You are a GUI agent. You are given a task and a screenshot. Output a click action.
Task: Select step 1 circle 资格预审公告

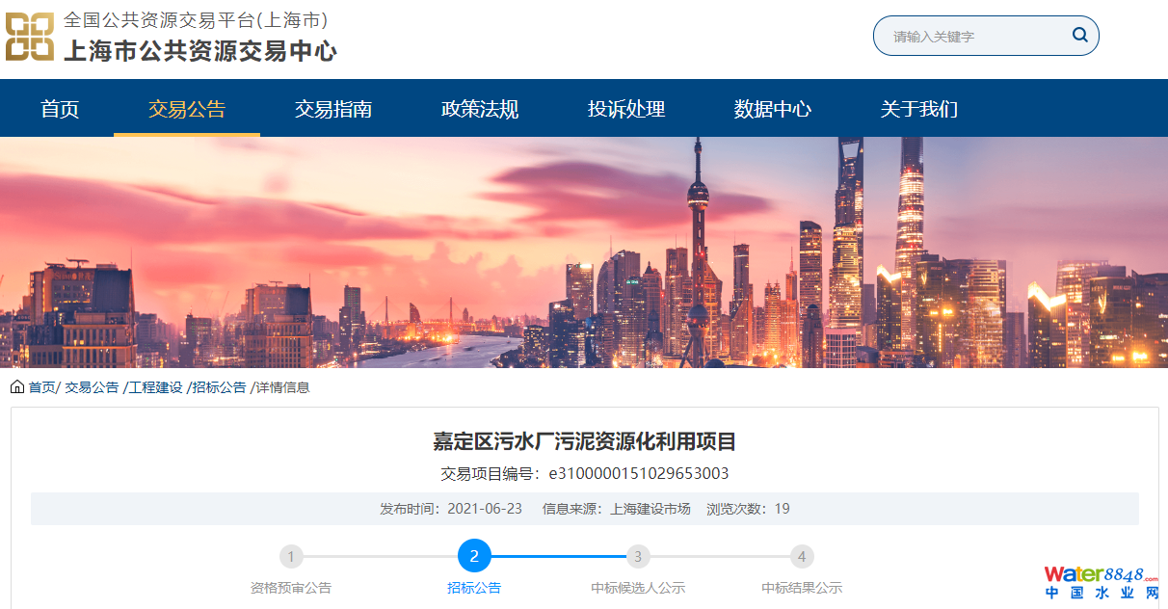[291, 556]
